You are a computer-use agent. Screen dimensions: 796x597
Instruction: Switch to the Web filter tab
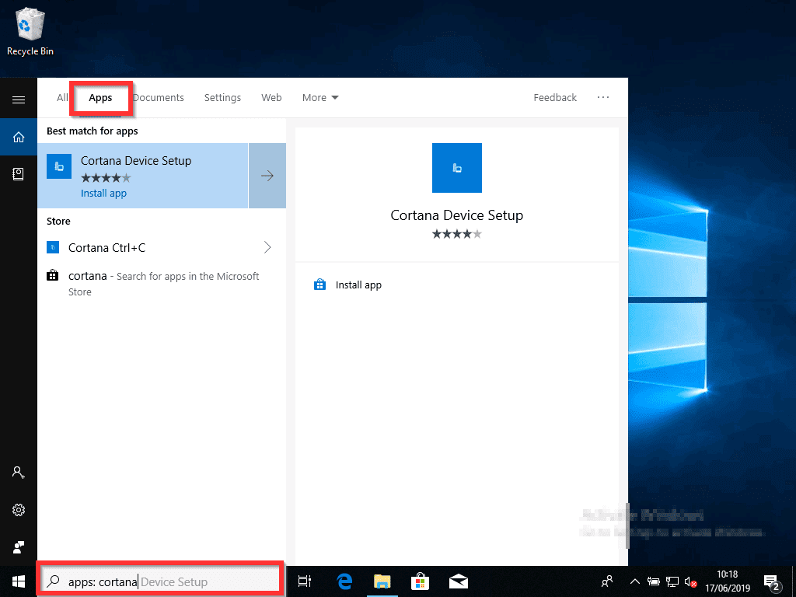(271, 97)
